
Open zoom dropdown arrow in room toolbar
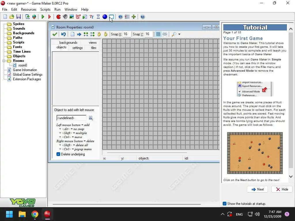pos(179,34)
